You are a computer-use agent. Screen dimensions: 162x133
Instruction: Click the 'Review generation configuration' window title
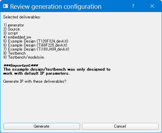[x=56, y=6]
